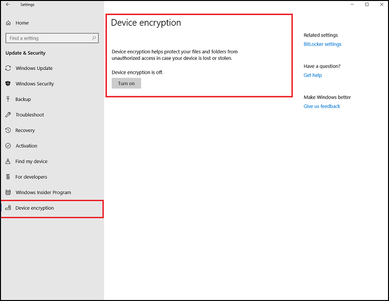Click the Device encryption key icon
The height and width of the screenshot is (301, 389).
click(x=8, y=208)
